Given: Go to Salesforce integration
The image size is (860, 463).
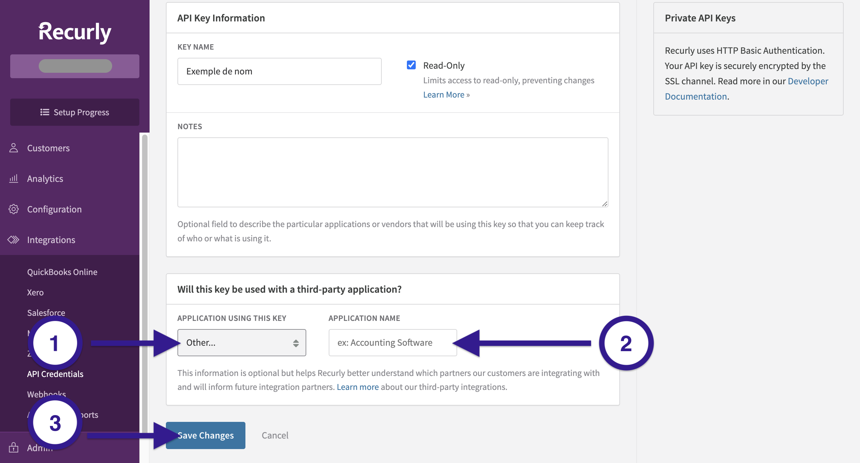Looking at the screenshot, I should (x=46, y=312).
